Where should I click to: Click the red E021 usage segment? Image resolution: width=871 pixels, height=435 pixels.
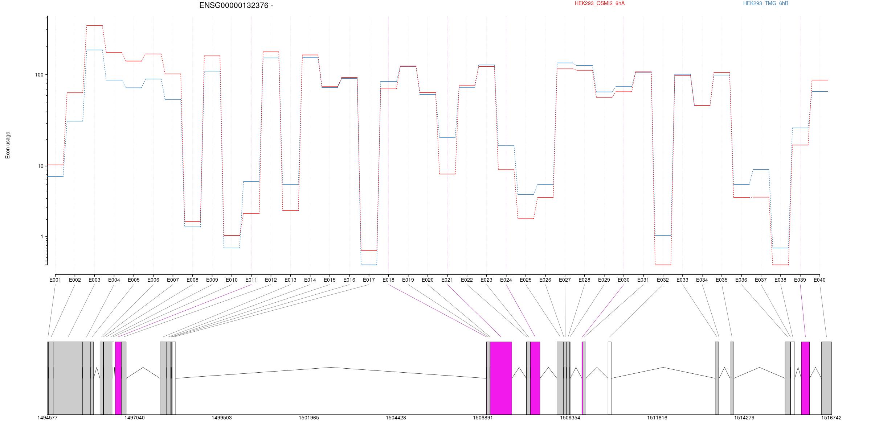[447, 174]
